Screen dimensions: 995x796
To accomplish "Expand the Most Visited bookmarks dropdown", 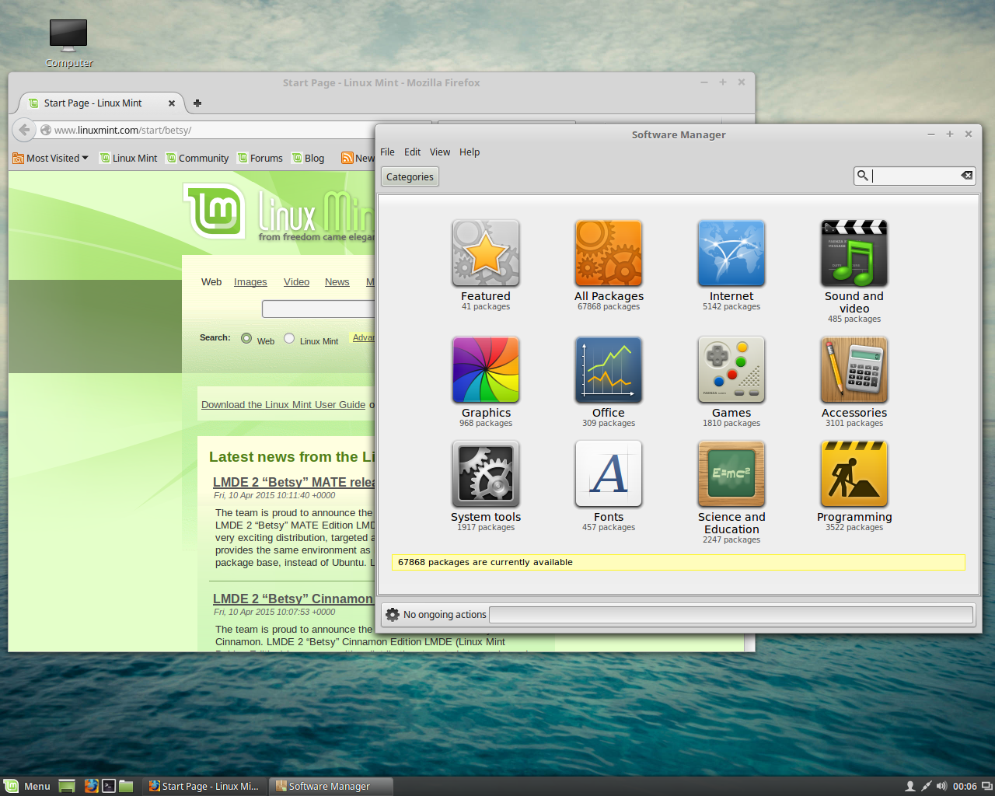I will [51, 158].
